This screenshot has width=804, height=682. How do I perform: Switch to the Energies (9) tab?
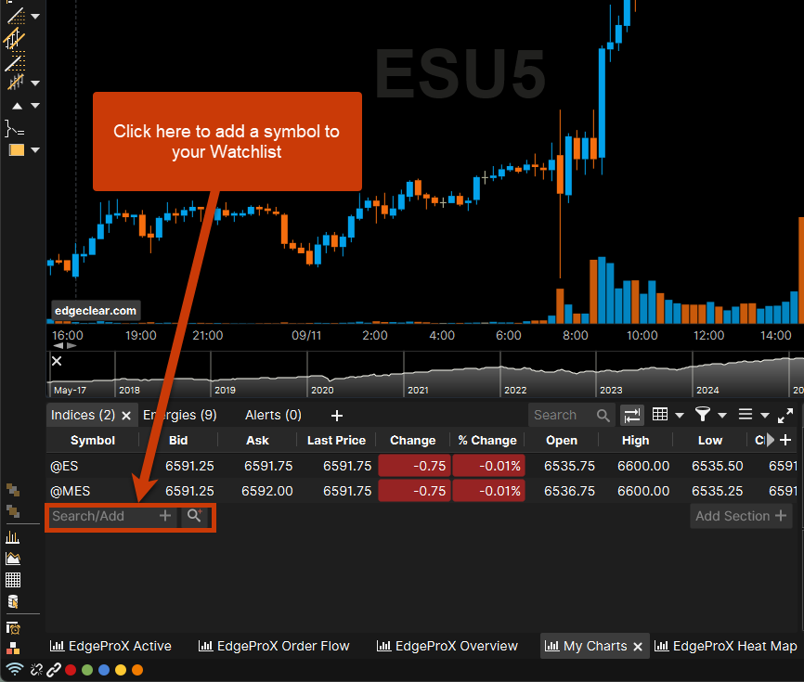point(180,415)
